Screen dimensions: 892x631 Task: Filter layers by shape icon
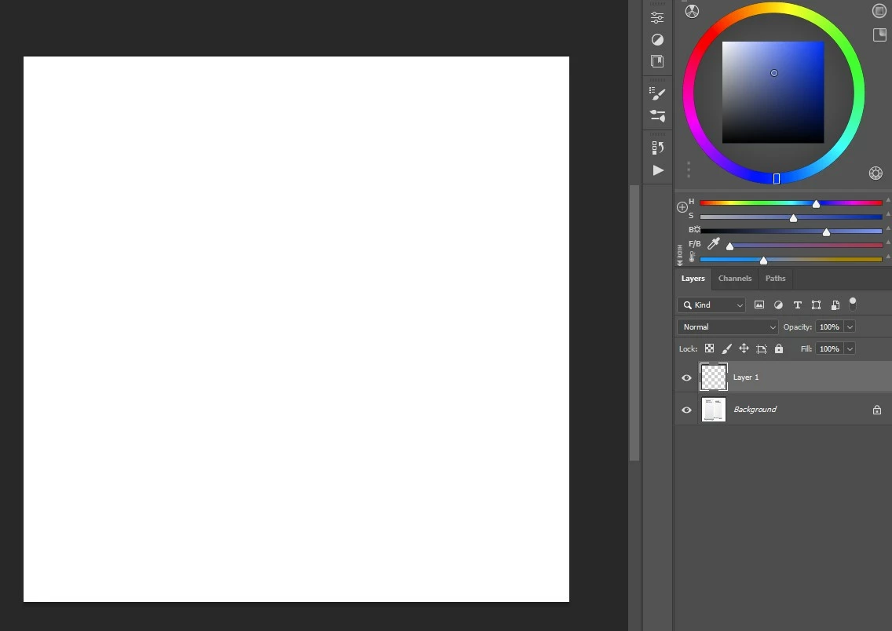pos(817,305)
